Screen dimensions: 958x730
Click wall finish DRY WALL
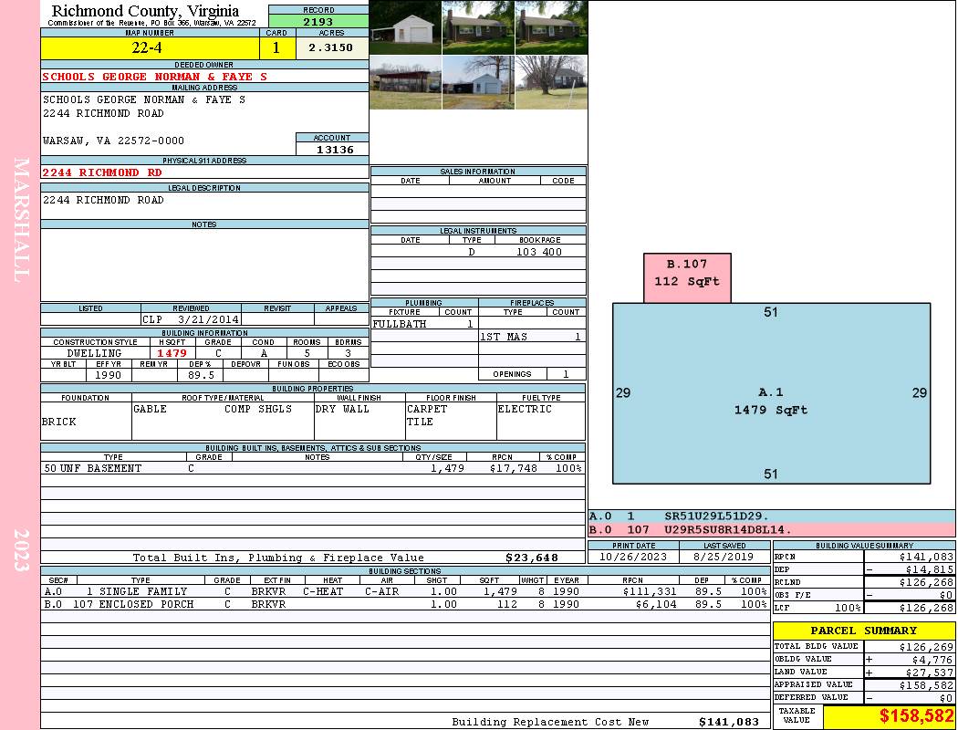point(342,409)
